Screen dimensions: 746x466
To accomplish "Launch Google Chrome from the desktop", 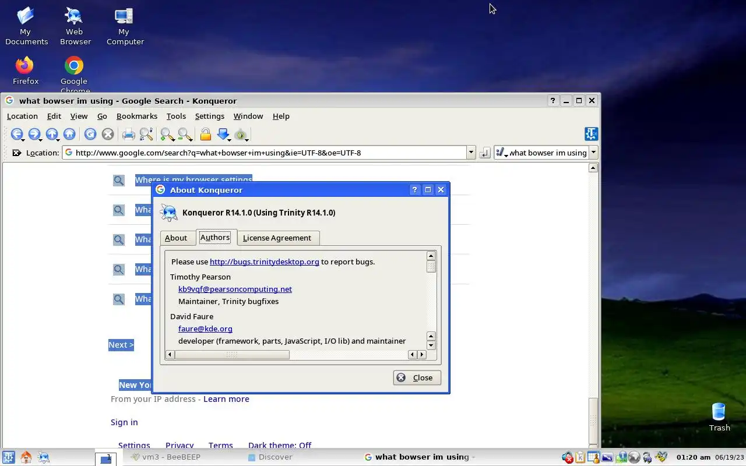I will (74, 75).
